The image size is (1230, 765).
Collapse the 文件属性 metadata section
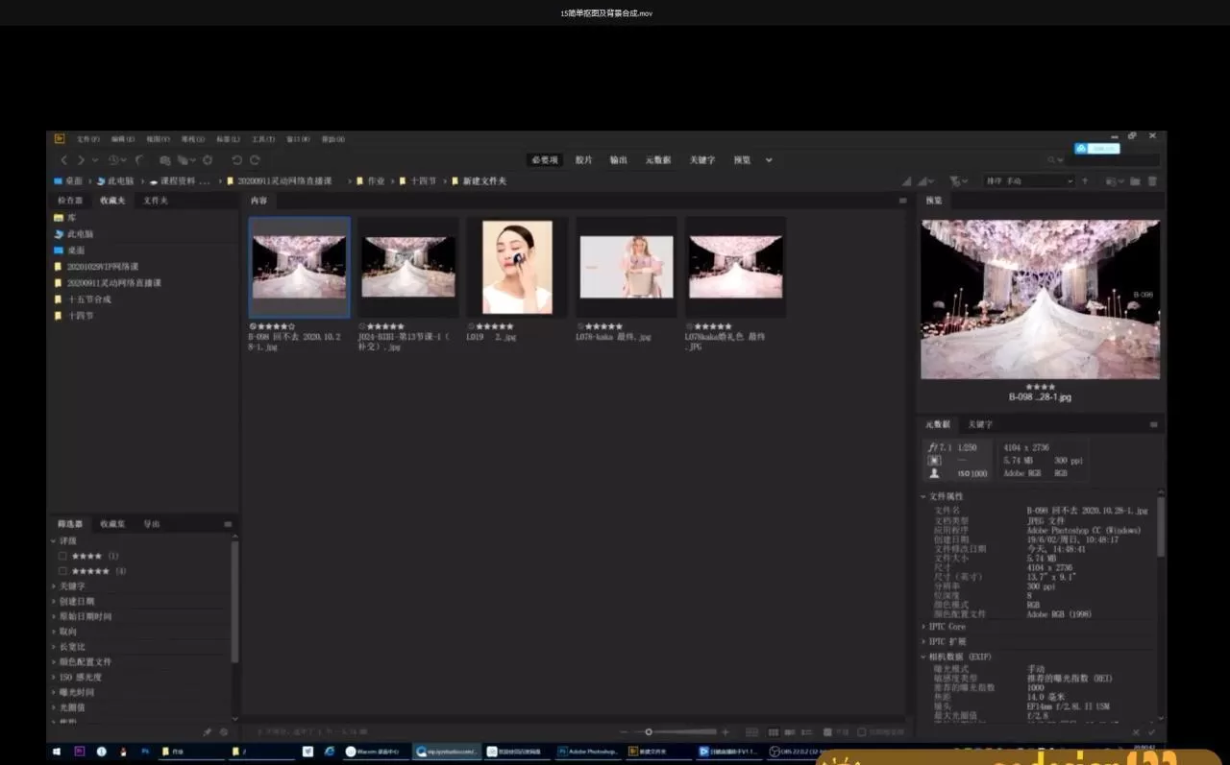coord(945,496)
